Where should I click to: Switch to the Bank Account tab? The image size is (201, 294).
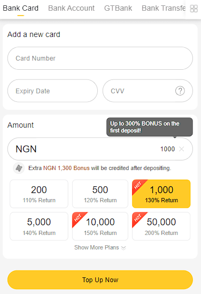point(71,8)
